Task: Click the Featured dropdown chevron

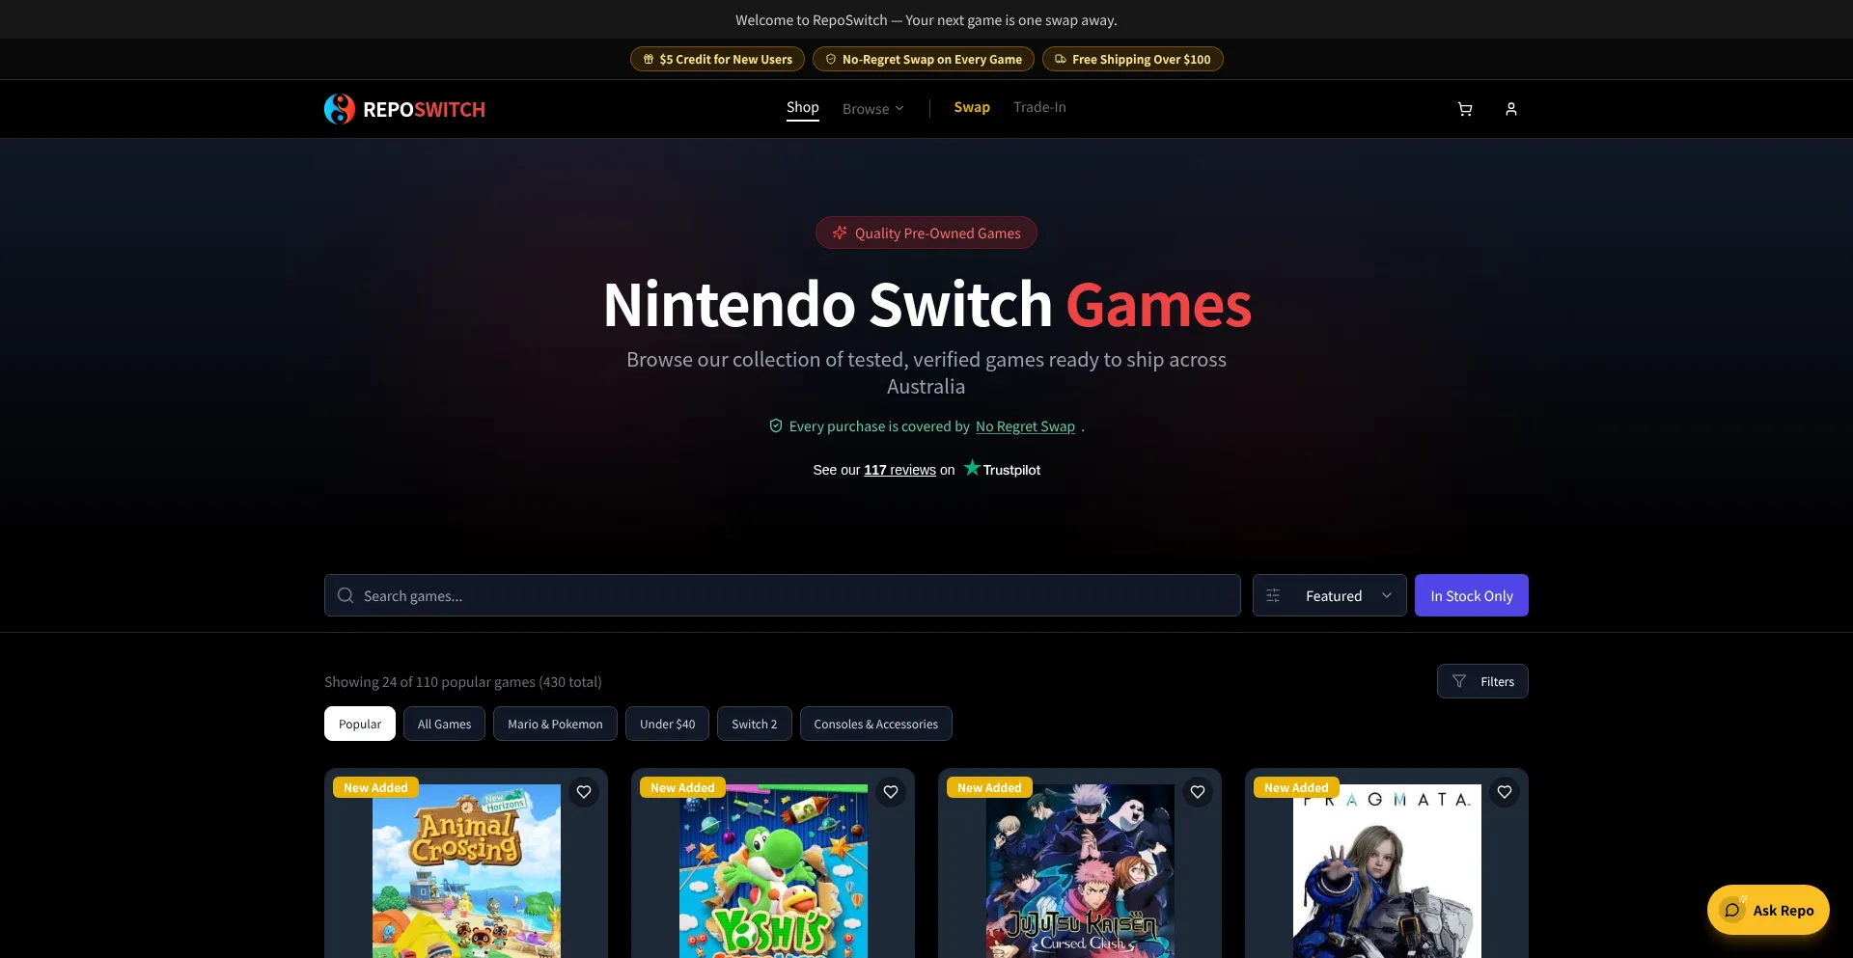Action: [x=1387, y=595]
